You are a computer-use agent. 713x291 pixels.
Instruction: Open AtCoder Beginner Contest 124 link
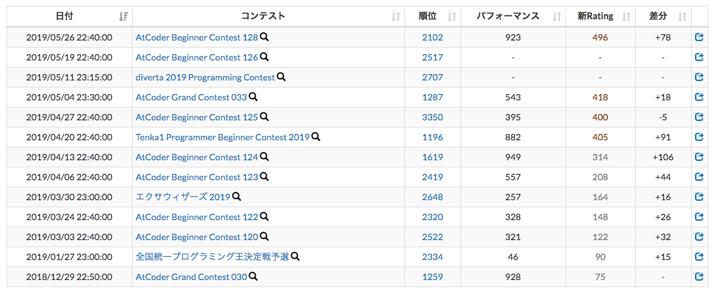pyautogui.click(x=197, y=157)
